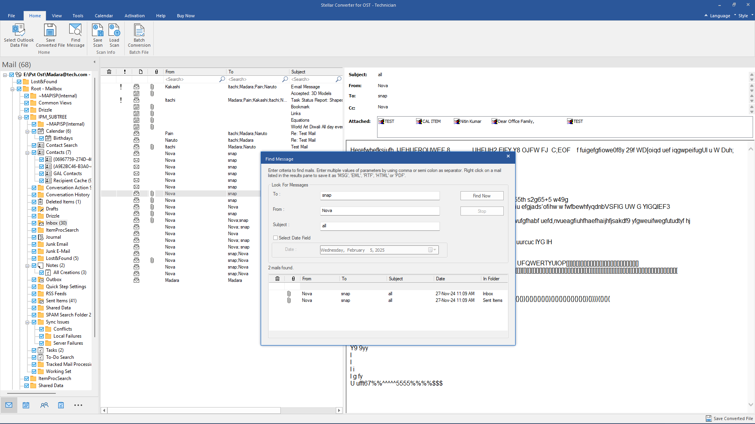755x424 pixels.
Task: Switch to Tasks view icon at bottom
Action: click(61, 405)
